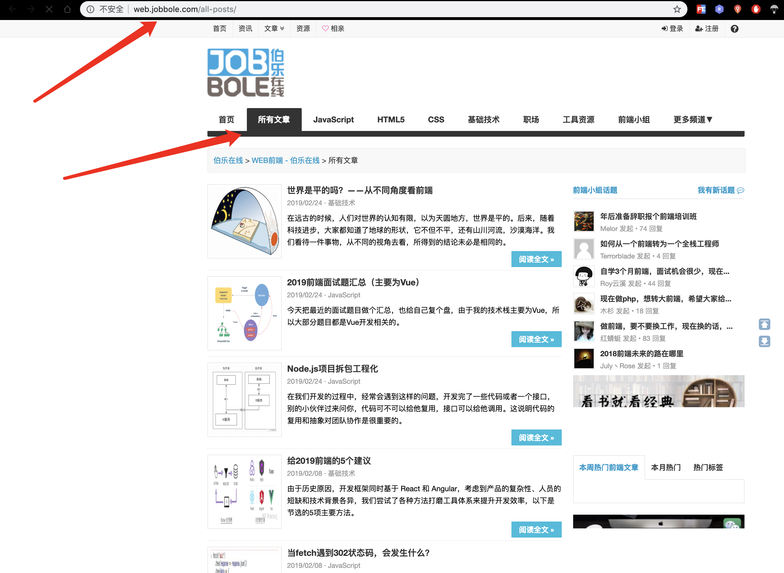Select the 职场 navigation tab

tap(531, 120)
